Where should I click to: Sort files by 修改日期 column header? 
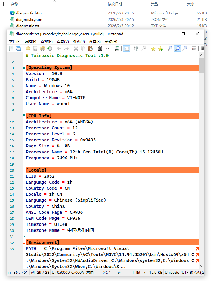(115, 4)
